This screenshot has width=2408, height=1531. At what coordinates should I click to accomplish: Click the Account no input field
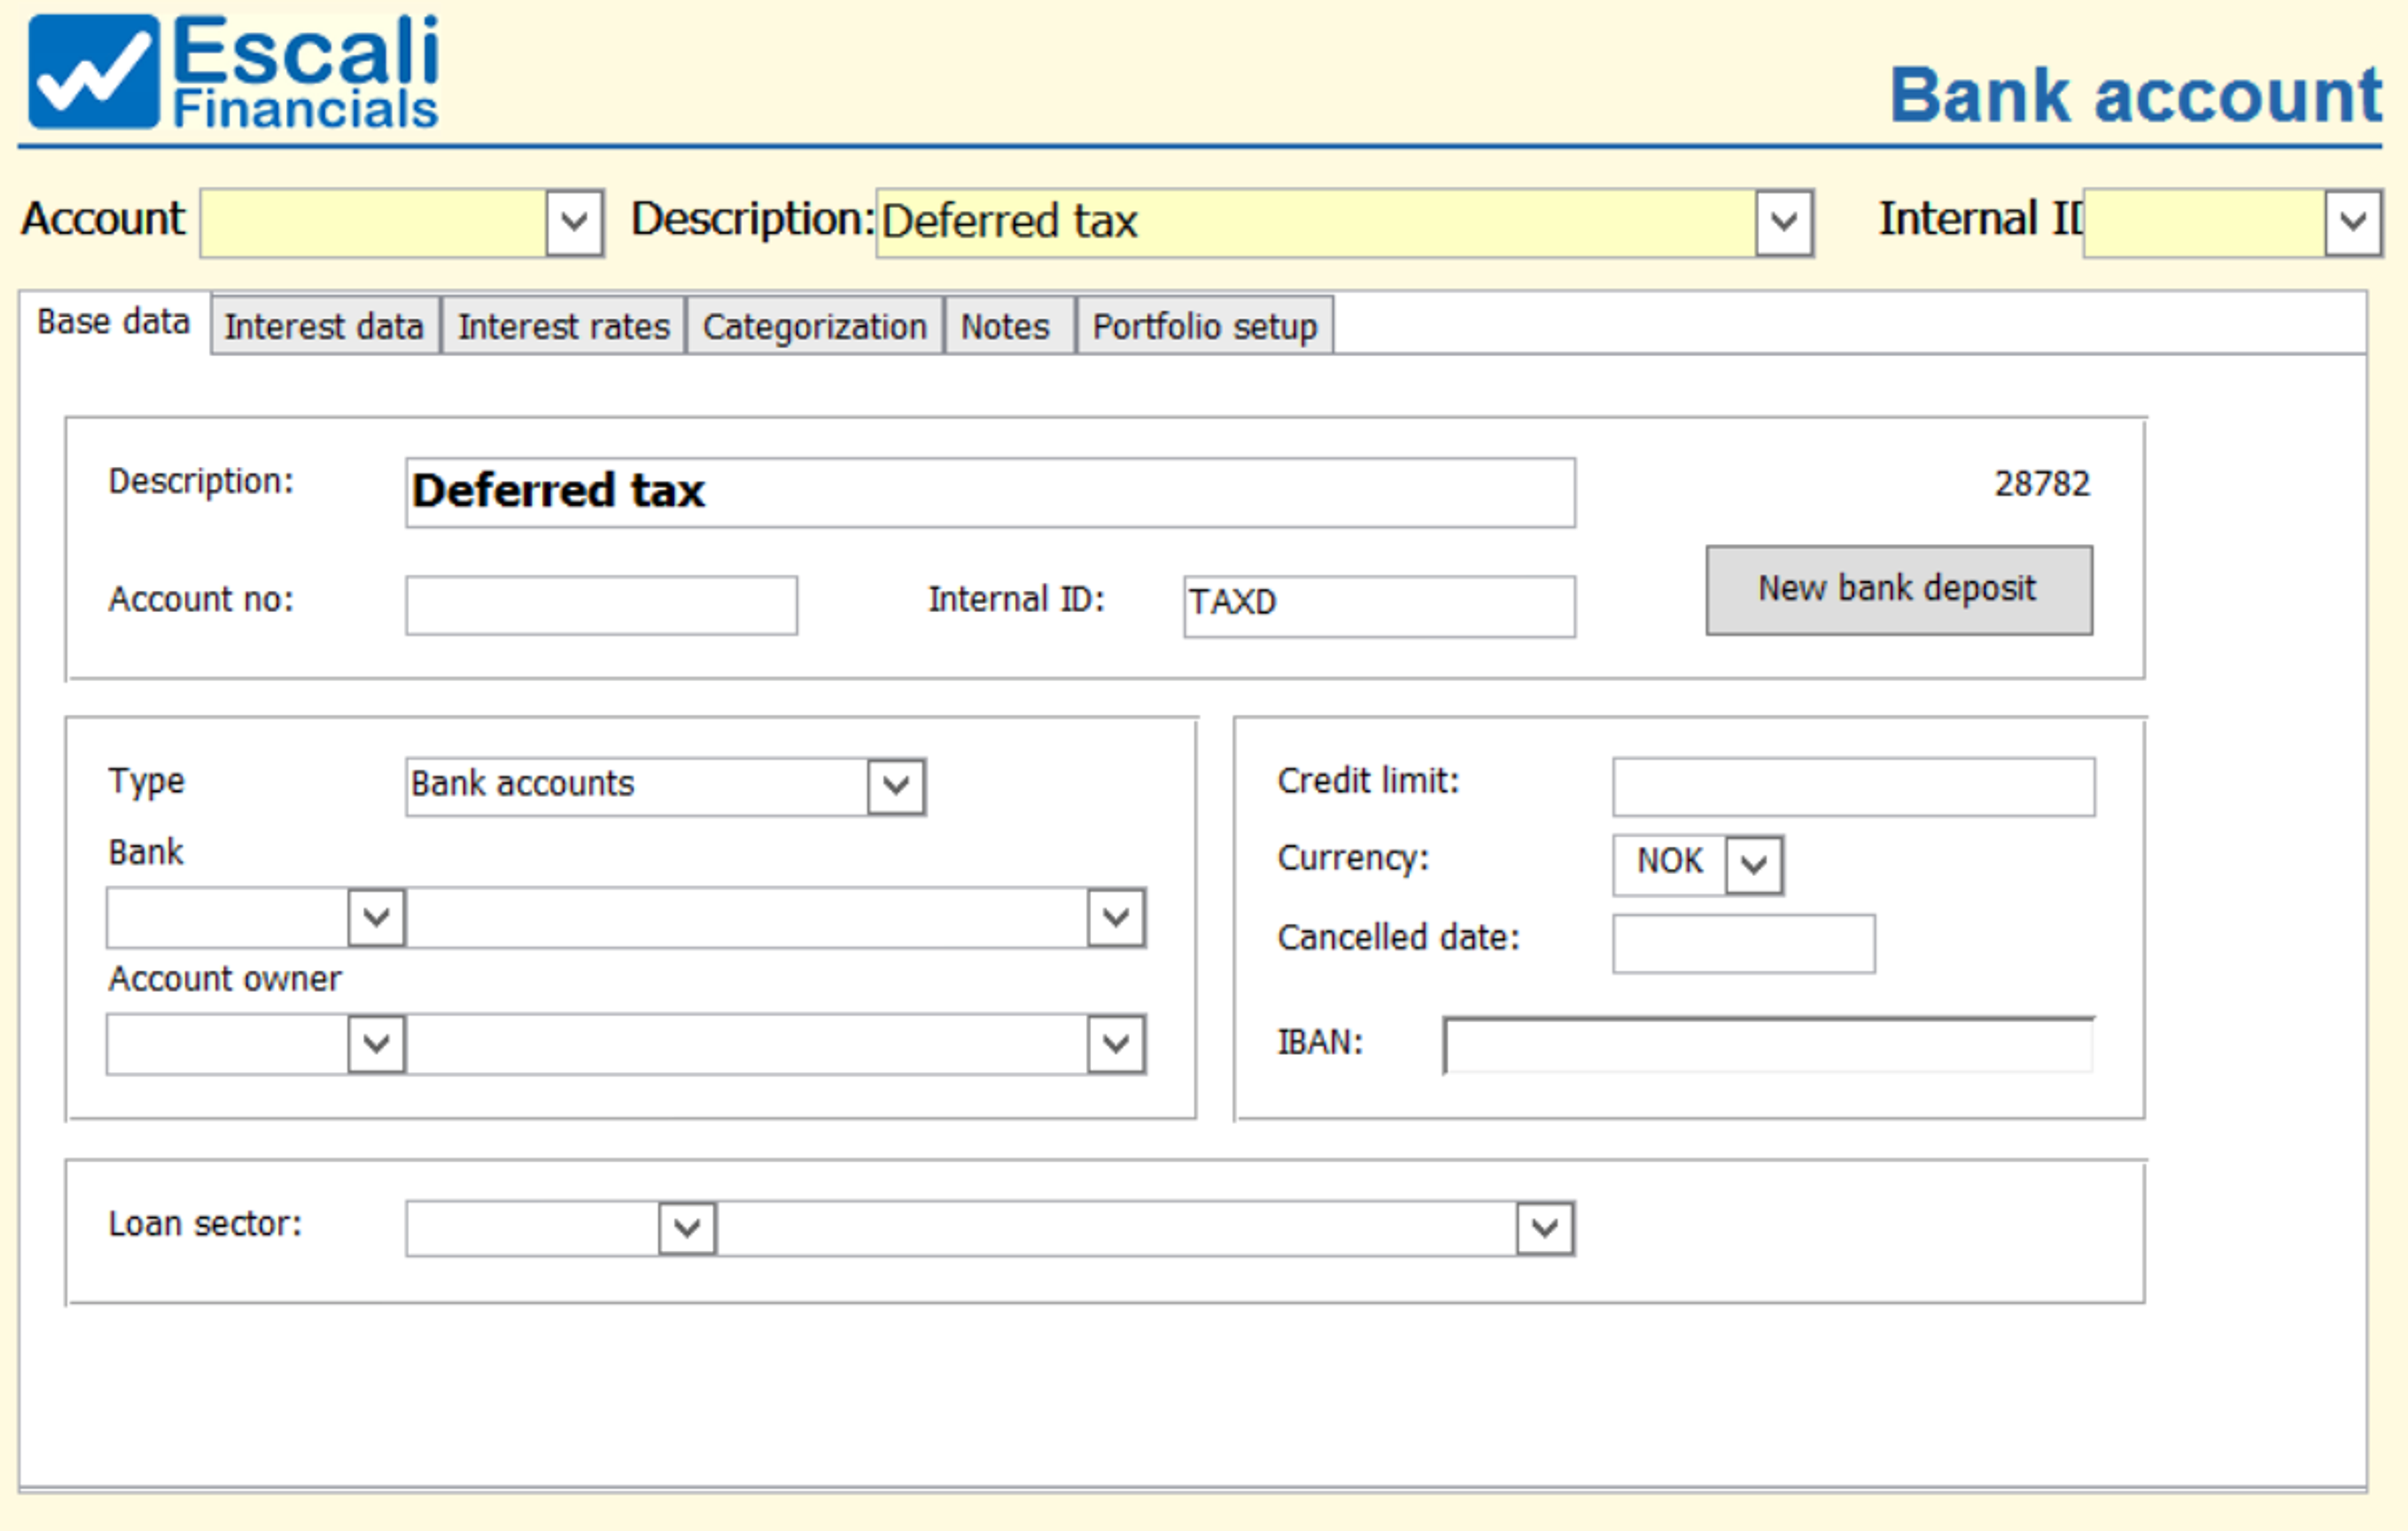point(601,605)
